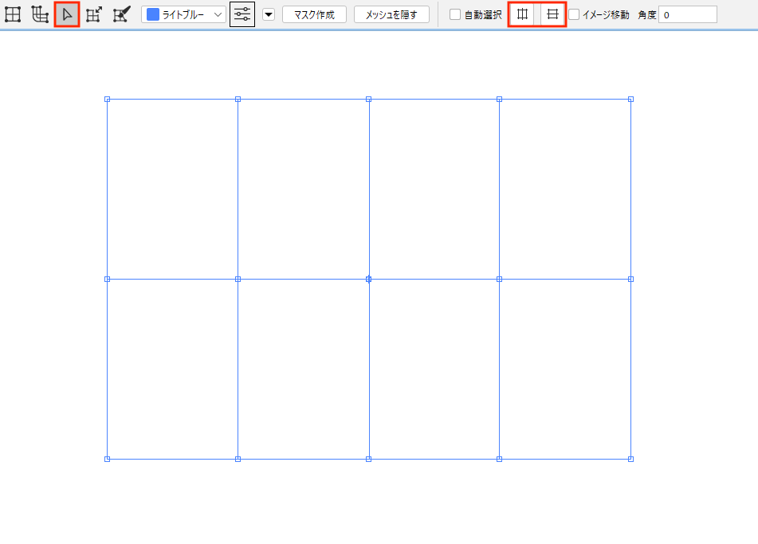758x544 pixels.
Task: Select the bottom-right corner mesh handle
Action: click(x=630, y=459)
